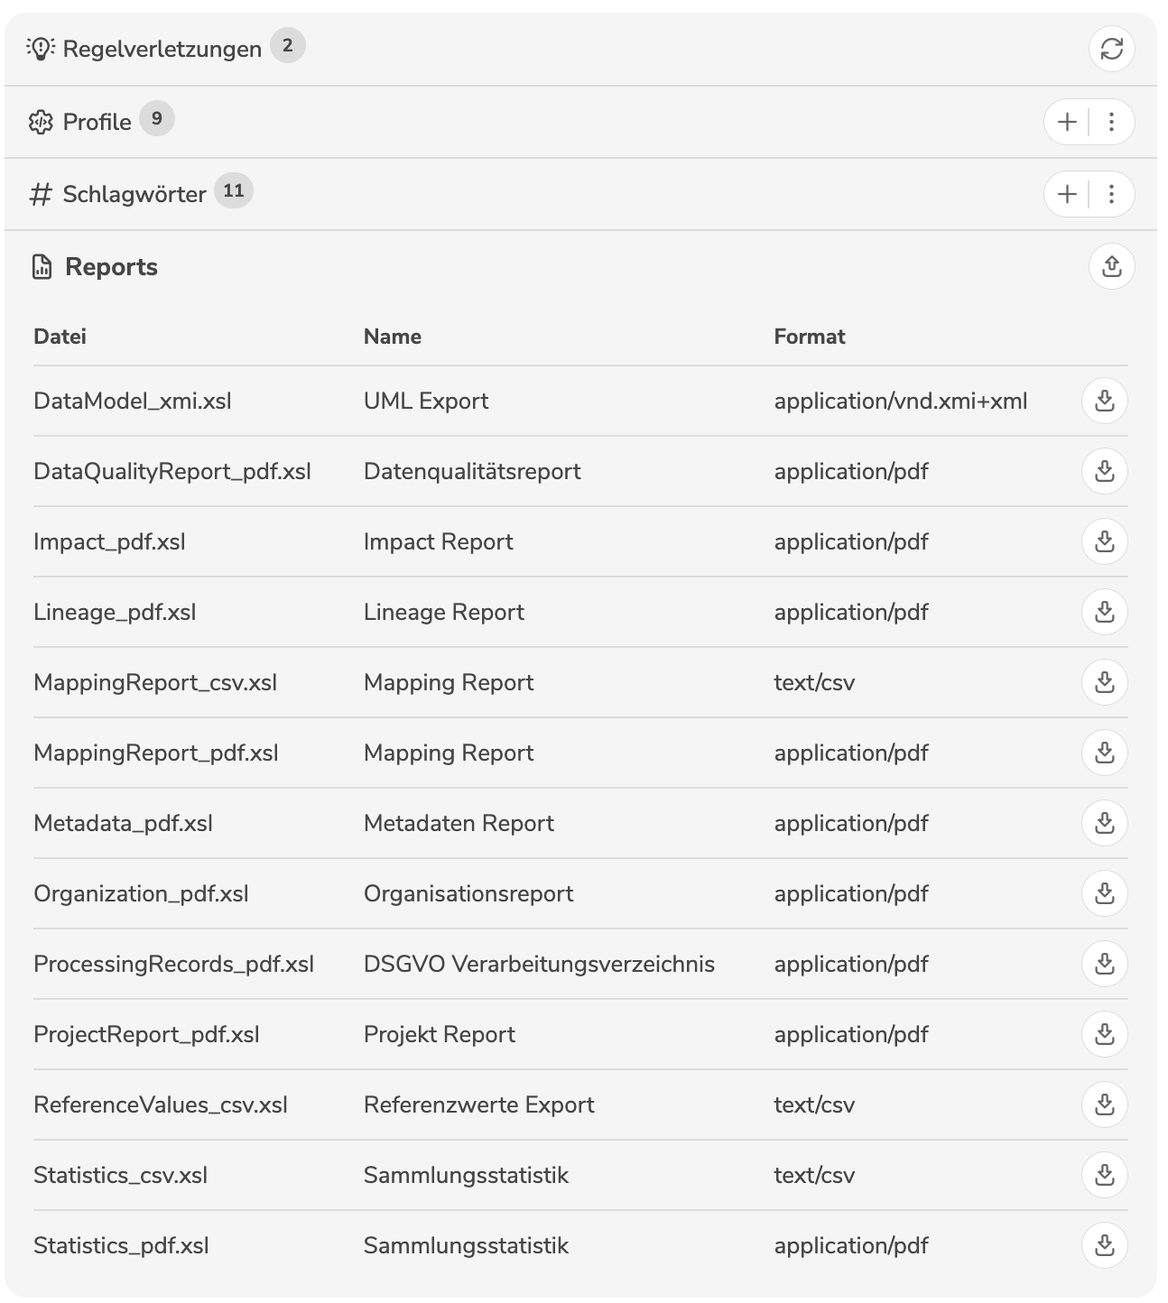Refresh the Regelverletzungen list
The width and height of the screenshot is (1168, 1303).
tap(1110, 49)
